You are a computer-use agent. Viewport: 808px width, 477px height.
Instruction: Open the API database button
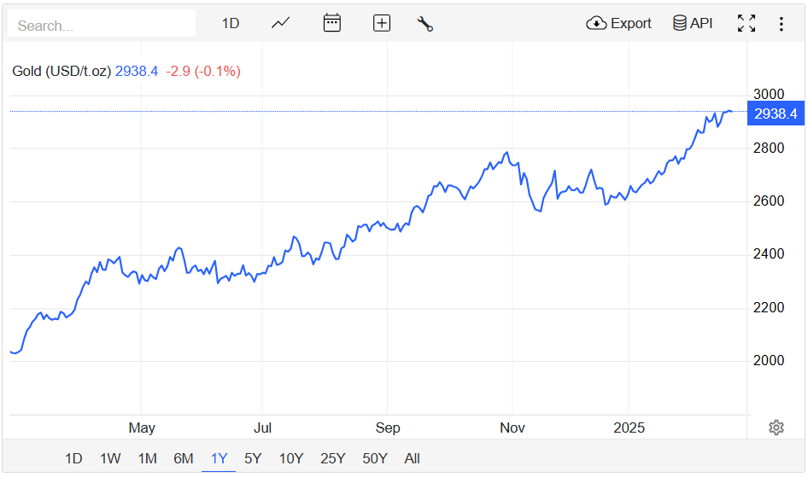(x=693, y=24)
